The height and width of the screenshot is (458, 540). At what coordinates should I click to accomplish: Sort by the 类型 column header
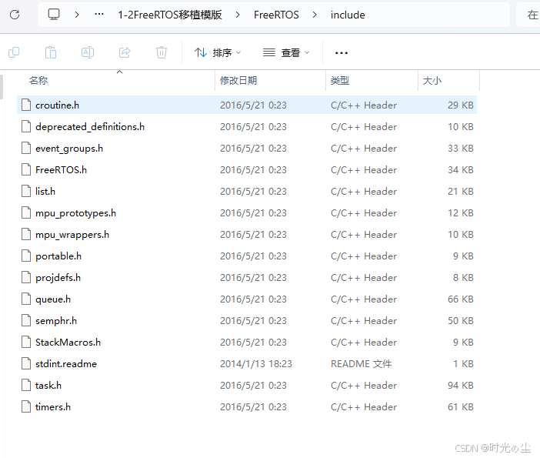click(340, 81)
